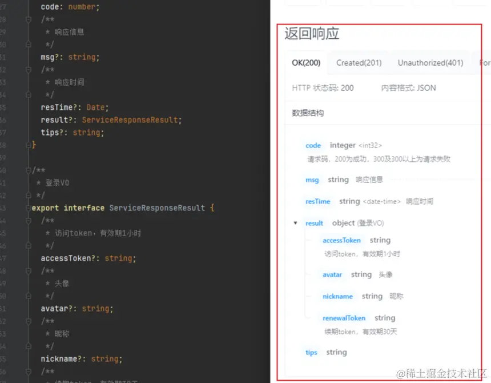The width and height of the screenshot is (491, 383).
Task: Click code line 'resTime?: Date;'
Action: tap(75, 107)
